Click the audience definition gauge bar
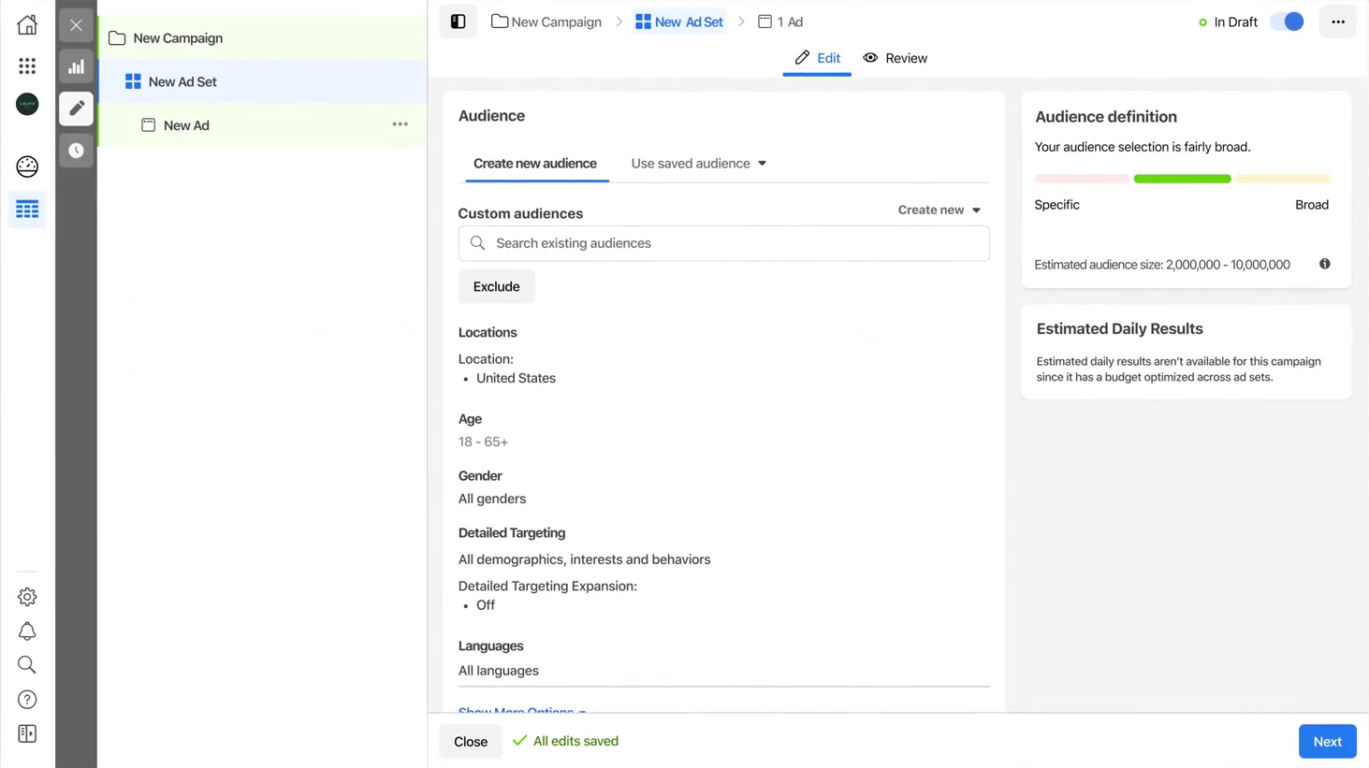 tap(1181, 179)
